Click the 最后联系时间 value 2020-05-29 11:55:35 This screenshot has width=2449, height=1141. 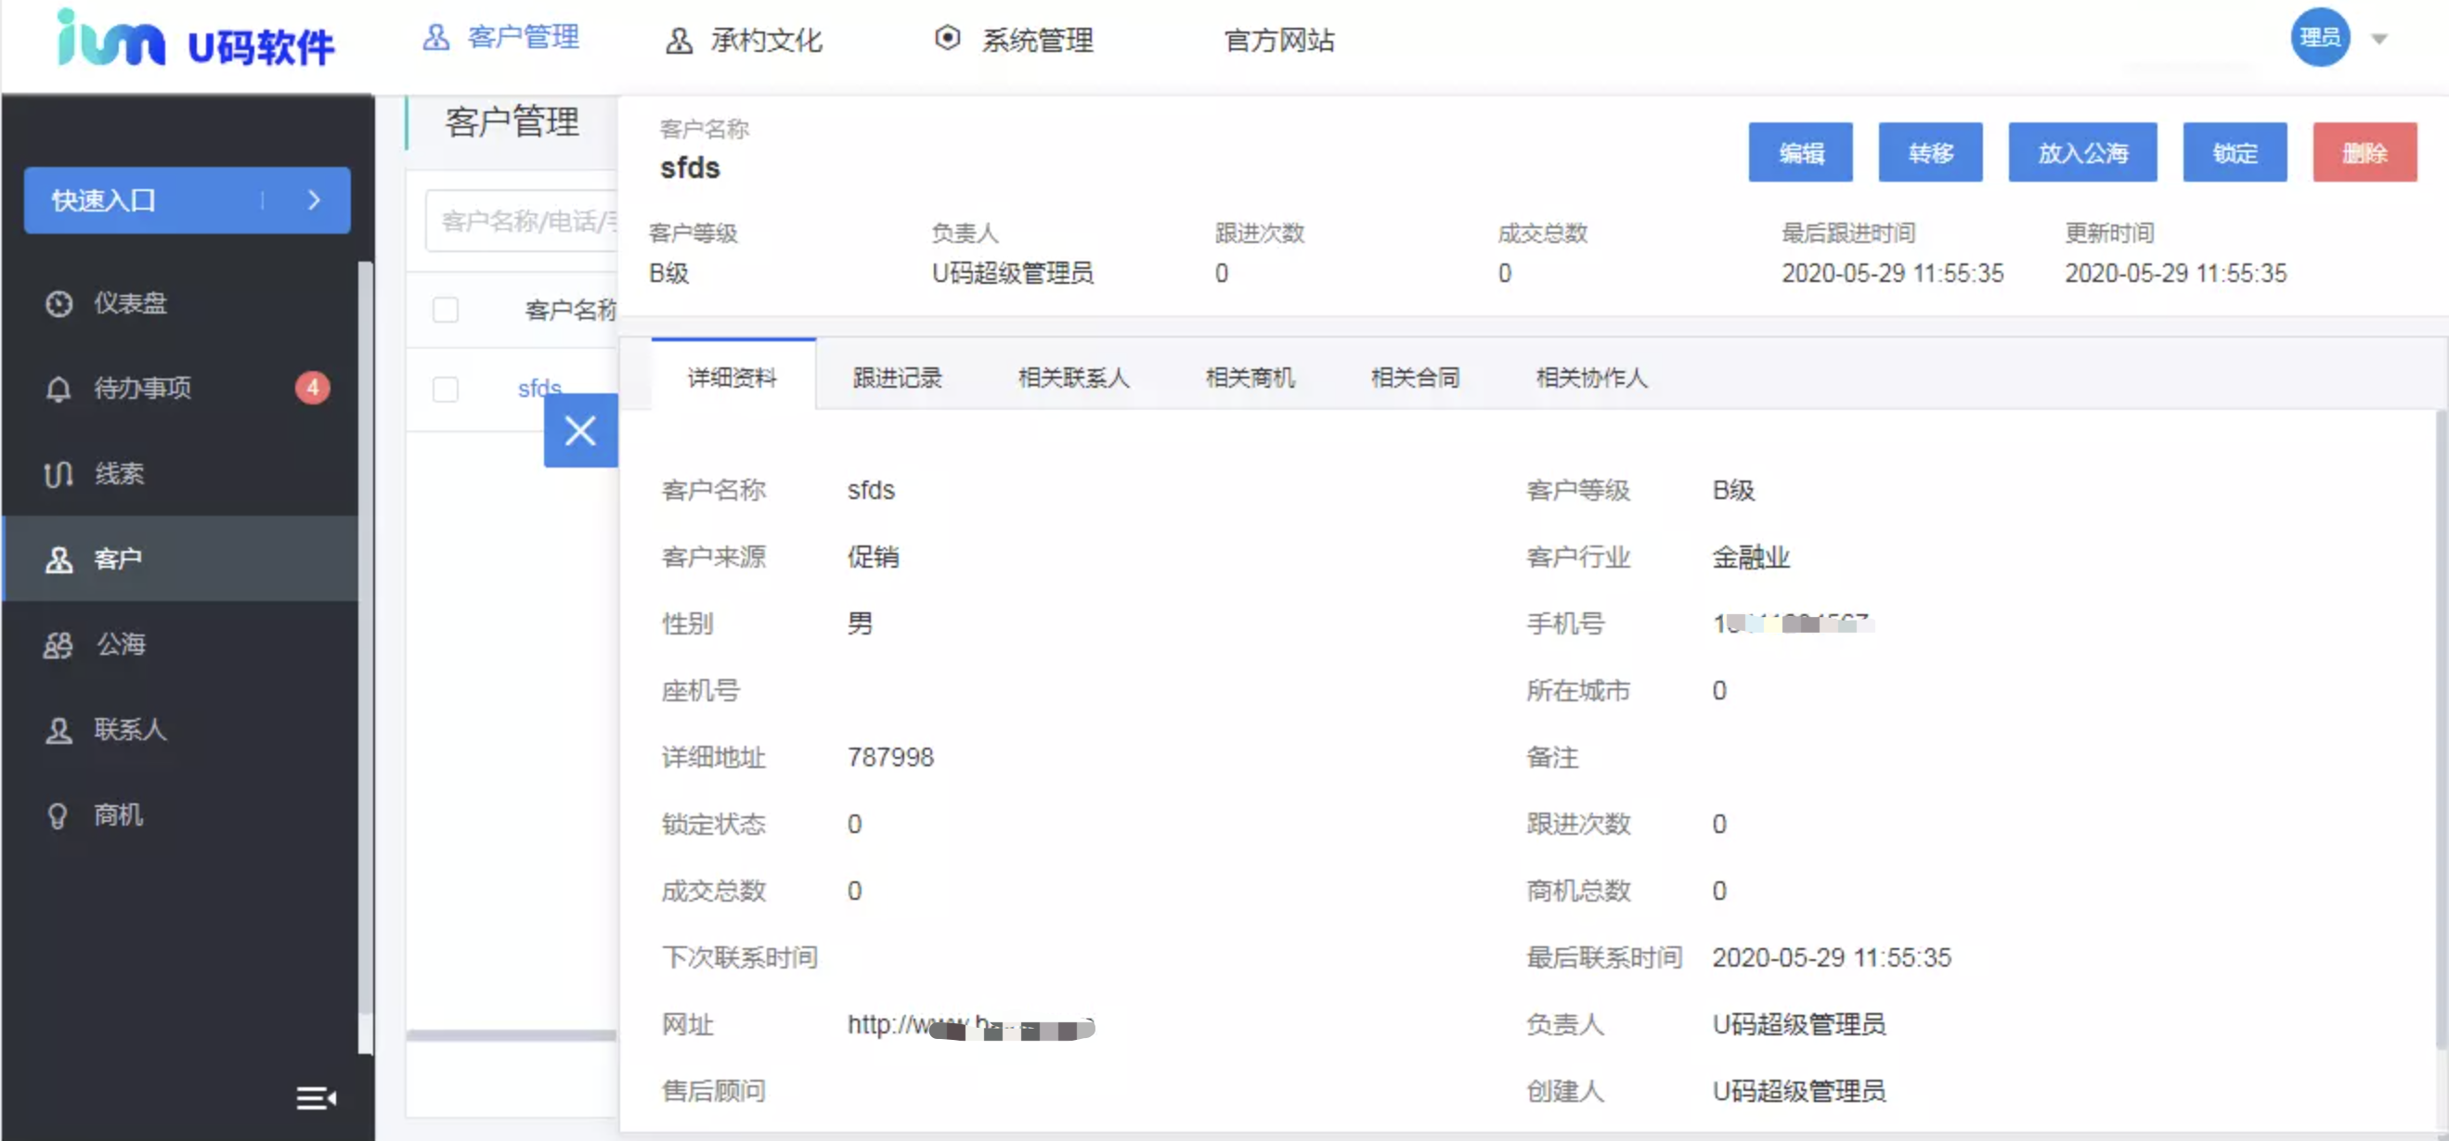pos(1831,957)
